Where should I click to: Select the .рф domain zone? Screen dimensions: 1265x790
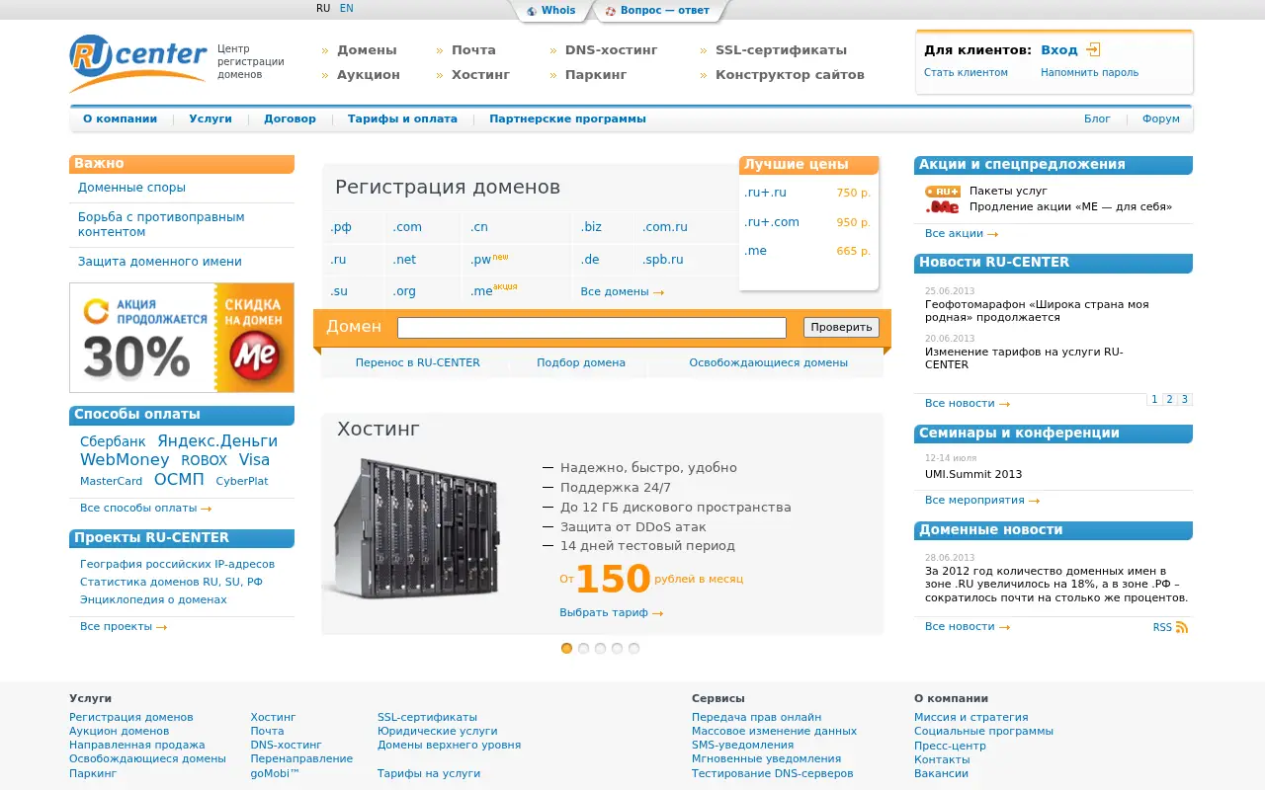coord(341,227)
